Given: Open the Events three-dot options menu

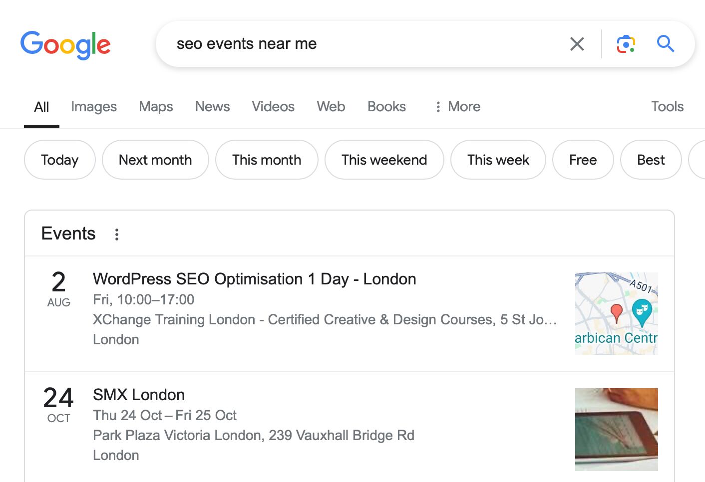Looking at the screenshot, I should 116,234.
